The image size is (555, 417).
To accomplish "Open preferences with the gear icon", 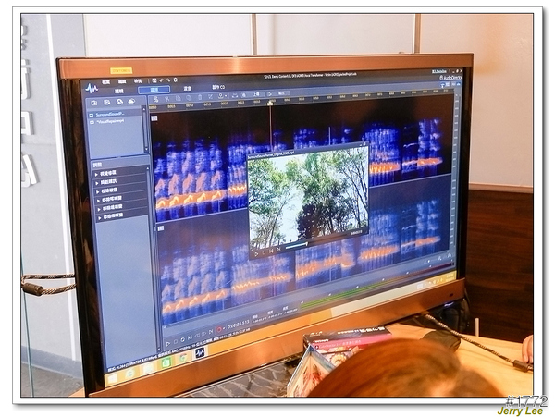I will pyautogui.click(x=175, y=80).
